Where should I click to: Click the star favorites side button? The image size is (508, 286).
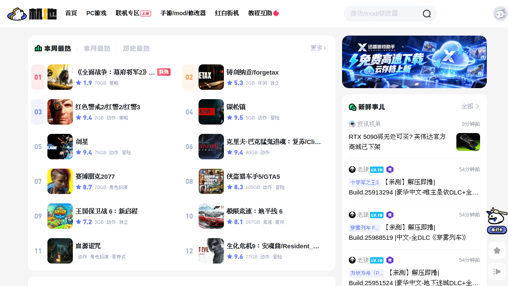497,250
